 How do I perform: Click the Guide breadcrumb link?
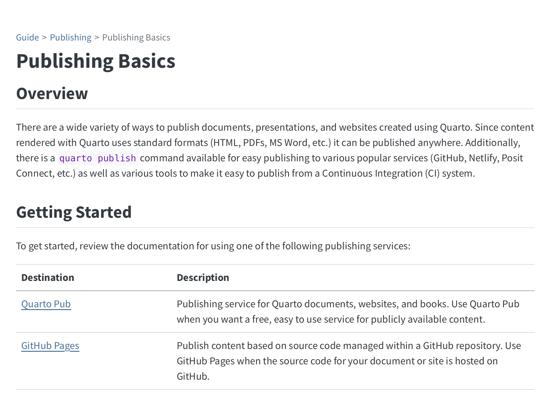click(27, 37)
